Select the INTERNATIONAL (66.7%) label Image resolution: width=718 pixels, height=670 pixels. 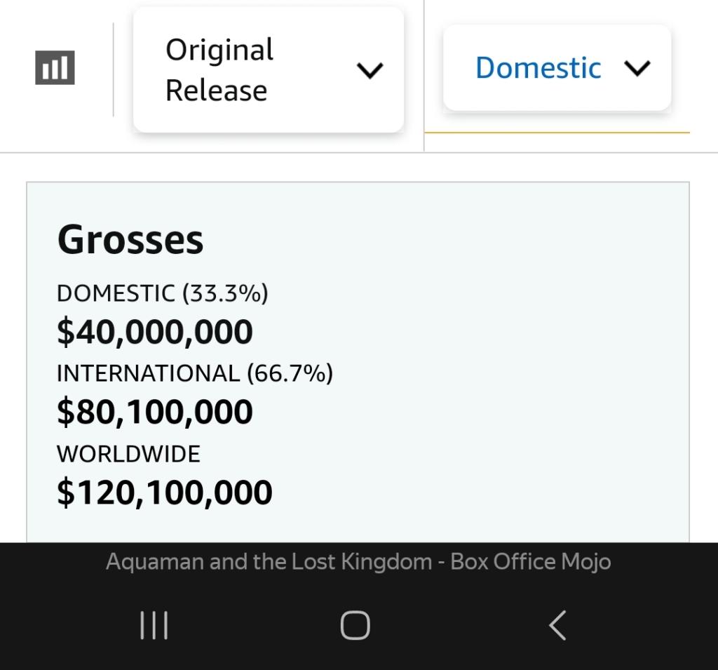pyautogui.click(x=194, y=373)
